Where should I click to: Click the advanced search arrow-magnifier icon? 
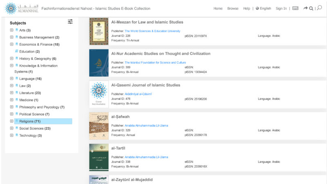point(309,9)
